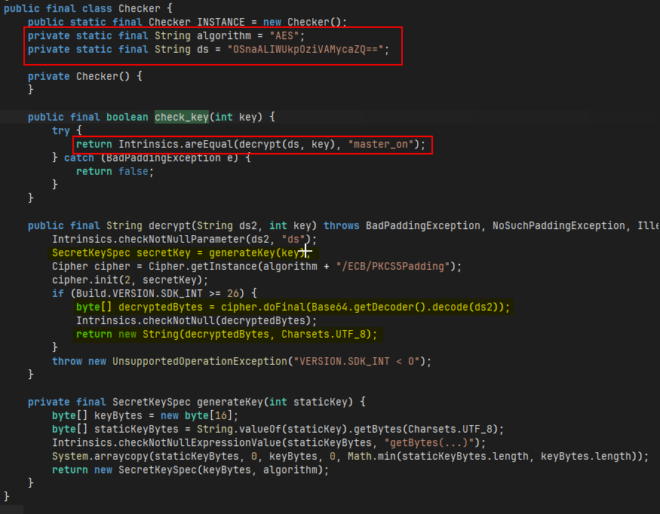Click the cipher.init(2, secretKey) line
660x514 pixels.
coord(130,280)
